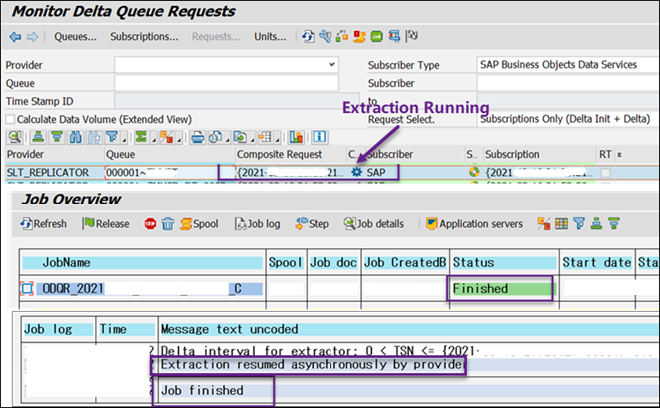Screen dimensions: 660x408
Task: Set a filter with the funnel icon
Action: 112,137
